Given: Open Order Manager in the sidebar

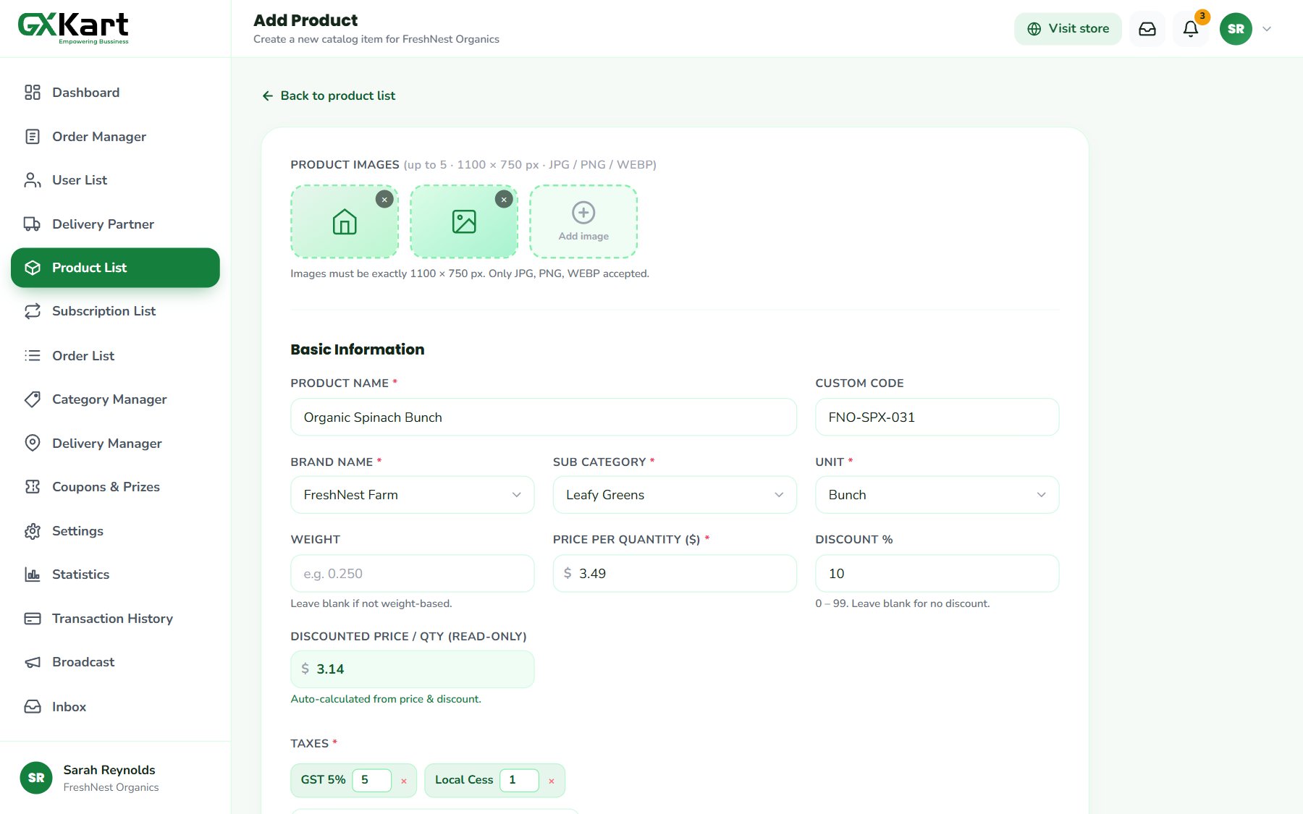Looking at the screenshot, I should point(115,137).
